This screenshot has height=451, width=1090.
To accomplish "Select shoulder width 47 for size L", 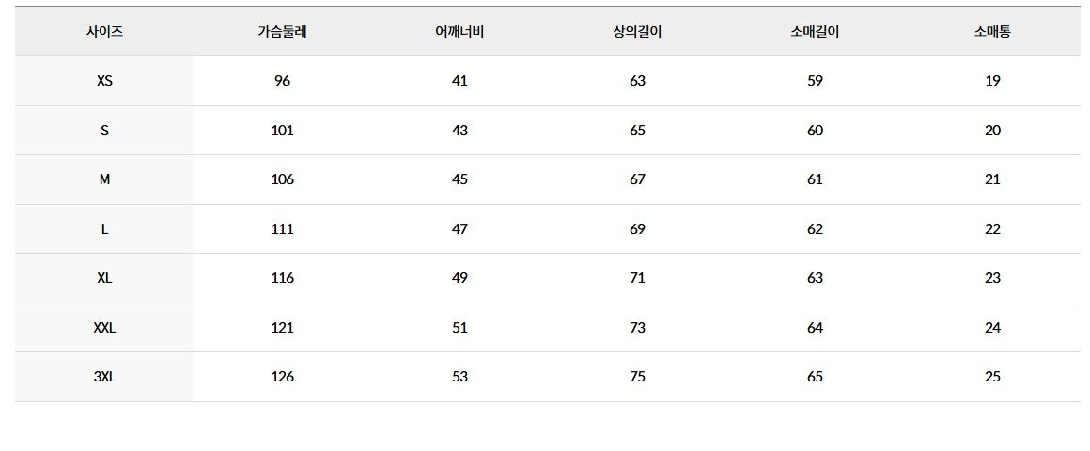I will point(459,228).
